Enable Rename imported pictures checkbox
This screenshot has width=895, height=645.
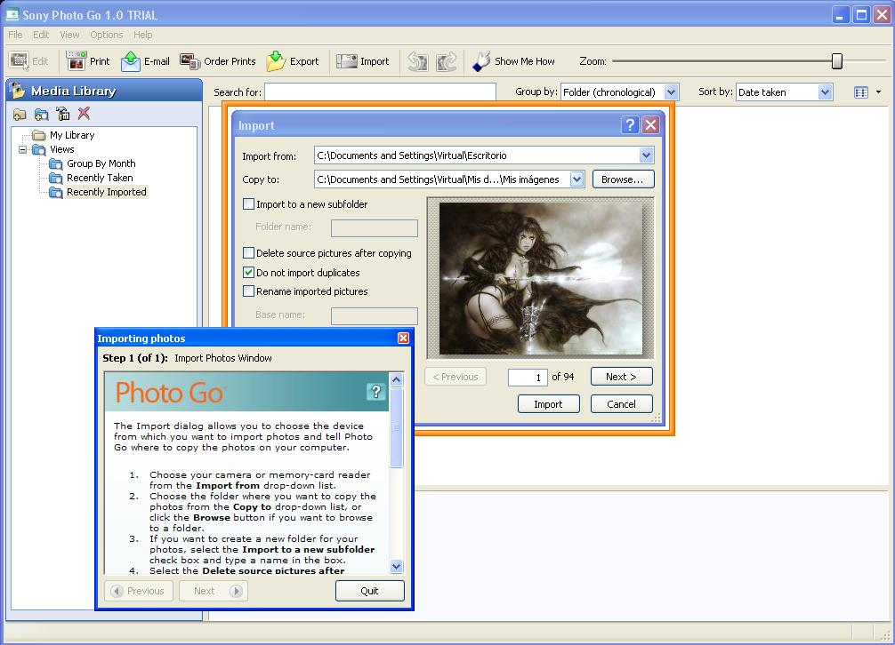coord(249,291)
